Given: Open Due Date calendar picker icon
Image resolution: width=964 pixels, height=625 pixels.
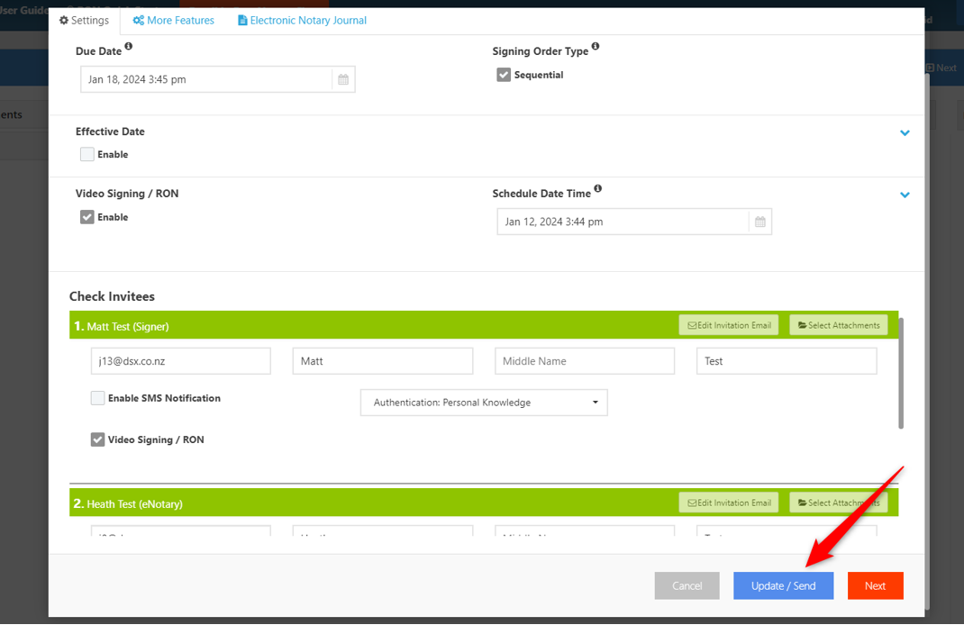Looking at the screenshot, I should click(x=343, y=79).
